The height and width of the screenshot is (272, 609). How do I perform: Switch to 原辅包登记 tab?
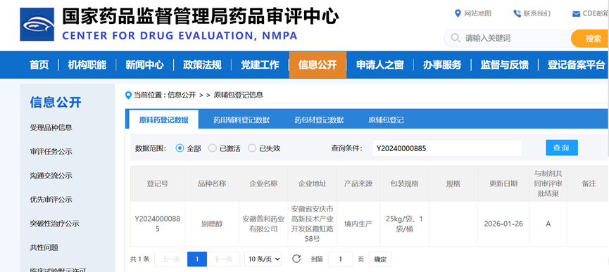386,119
